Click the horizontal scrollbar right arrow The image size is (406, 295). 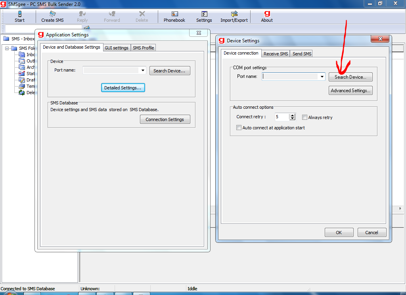click(400, 208)
